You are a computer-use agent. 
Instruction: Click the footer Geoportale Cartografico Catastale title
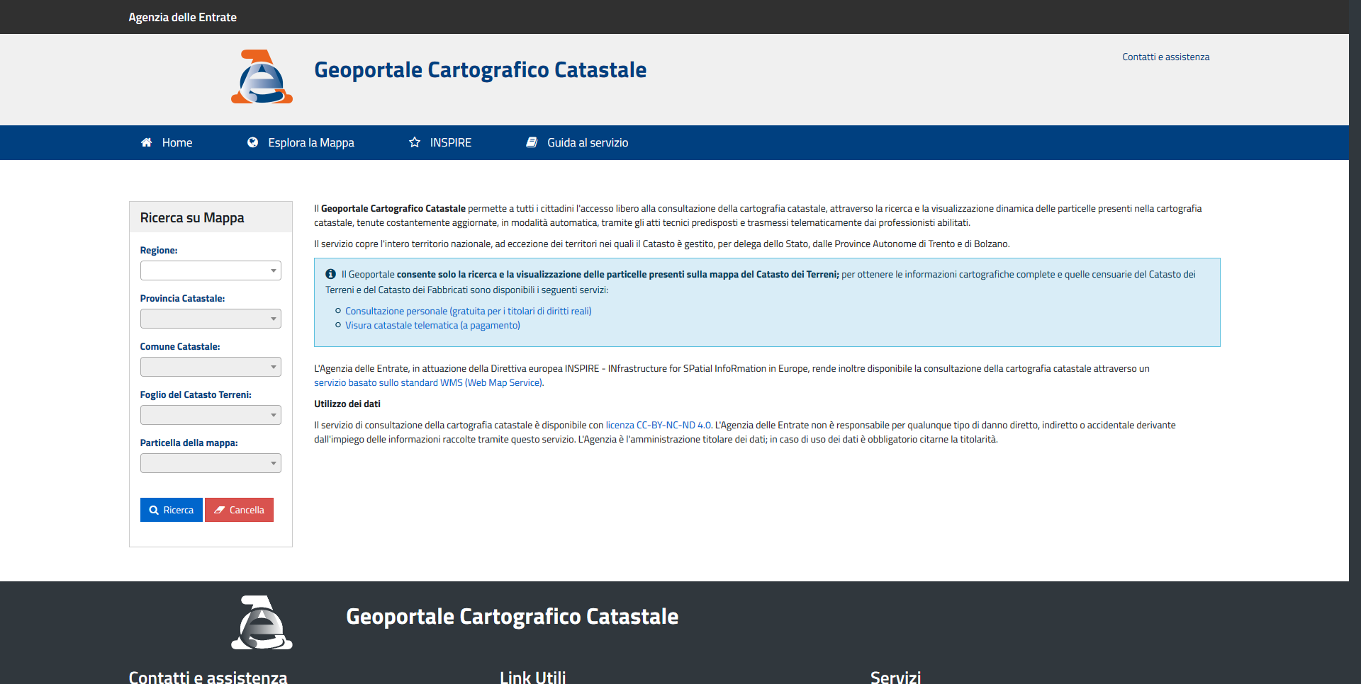tap(512, 617)
